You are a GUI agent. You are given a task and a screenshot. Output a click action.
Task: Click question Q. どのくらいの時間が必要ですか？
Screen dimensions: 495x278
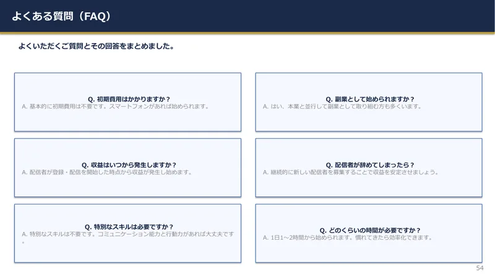point(369,230)
